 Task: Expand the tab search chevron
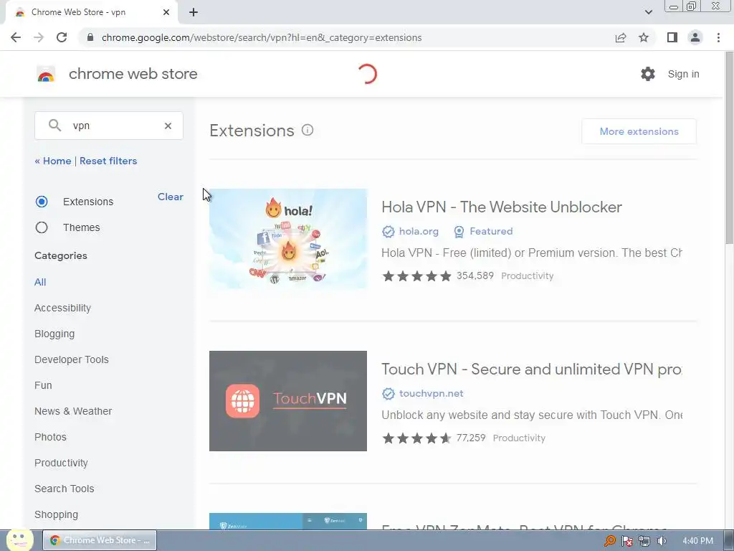648,12
